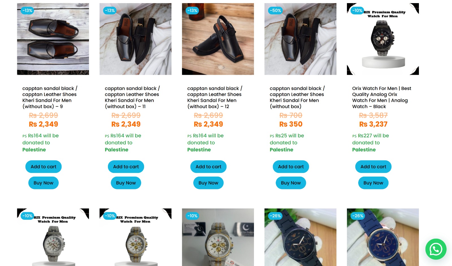Screen dimensions: 452x266
Task: Open rose-gold blue watch thumbnail
Action: [383, 237]
